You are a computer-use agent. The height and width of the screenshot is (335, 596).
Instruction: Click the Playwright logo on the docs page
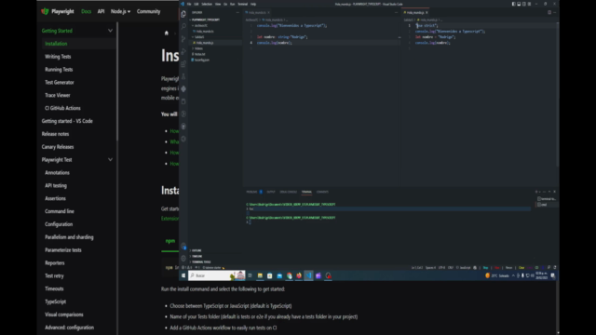45,11
